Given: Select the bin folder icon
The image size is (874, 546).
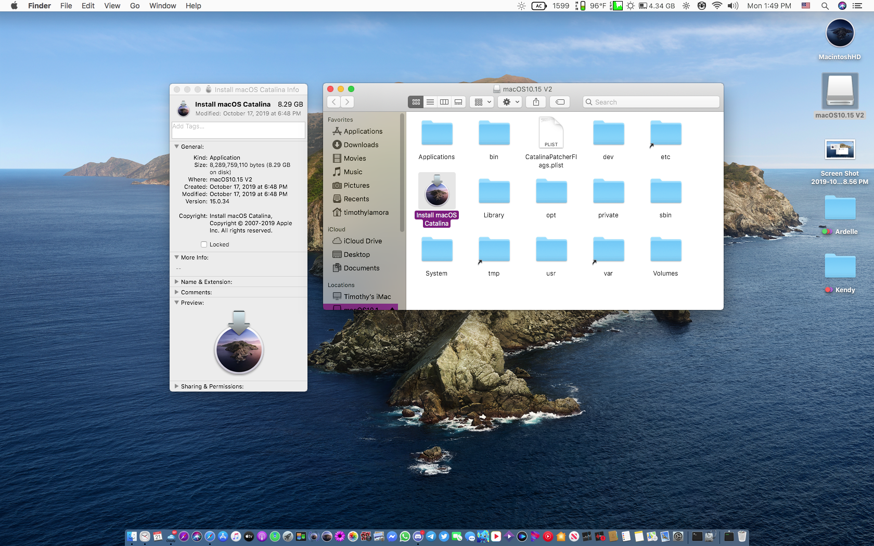Looking at the screenshot, I should click(494, 133).
